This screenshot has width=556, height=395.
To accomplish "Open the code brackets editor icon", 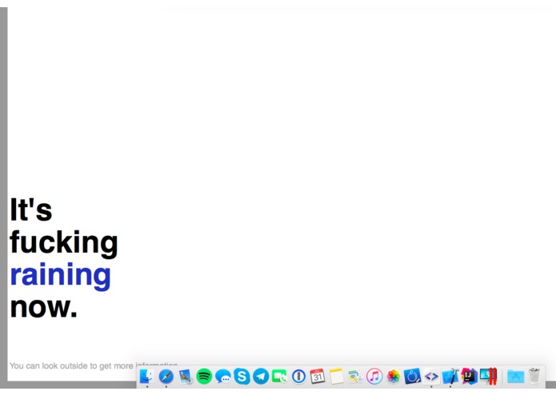I will [431, 377].
